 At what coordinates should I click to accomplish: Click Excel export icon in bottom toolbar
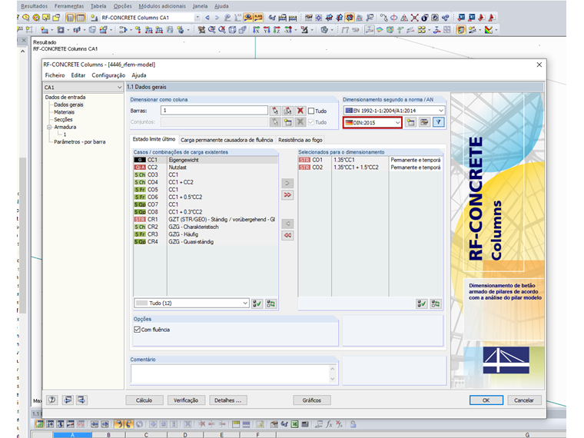pos(294,424)
